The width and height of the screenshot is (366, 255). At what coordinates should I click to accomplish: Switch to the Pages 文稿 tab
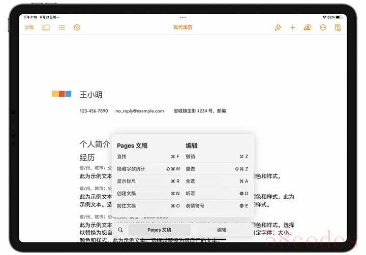[x=159, y=230]
